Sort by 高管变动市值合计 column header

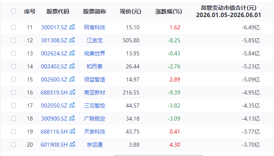pos(229,11)
